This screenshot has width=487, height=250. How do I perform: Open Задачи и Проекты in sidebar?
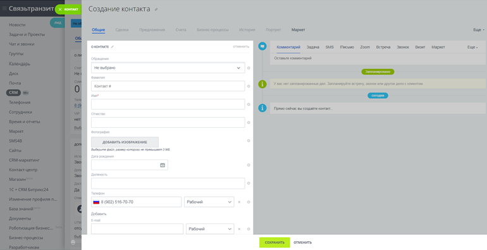(27, 35)
